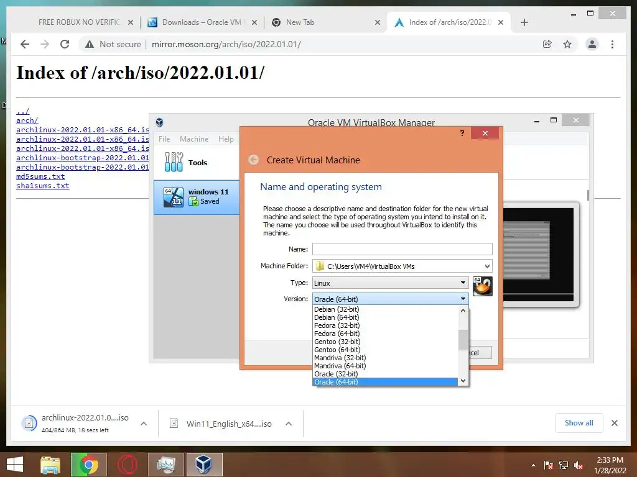Select Tools in VirtualBox Manager sidebar

point(197,162)
